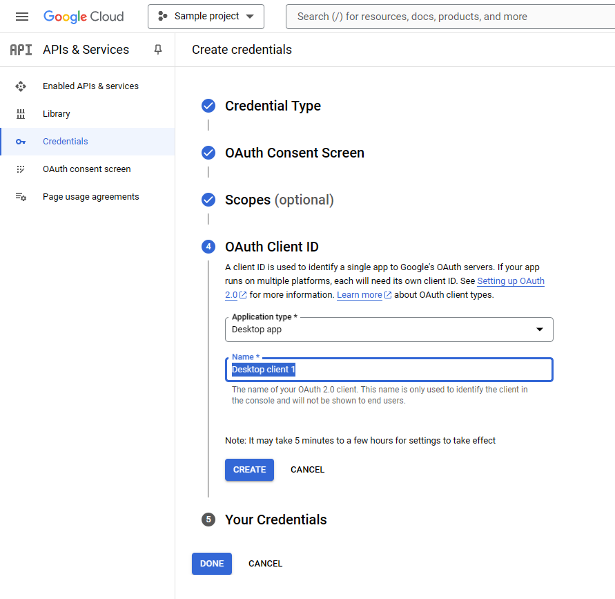The width and height of the screenshot is (615, 599).
Task: Open the Sample project selector dropdown
Action: (206, 17)
